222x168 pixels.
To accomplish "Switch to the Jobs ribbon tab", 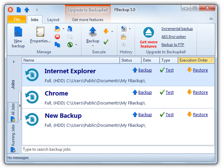I will (x=35, y=20).
